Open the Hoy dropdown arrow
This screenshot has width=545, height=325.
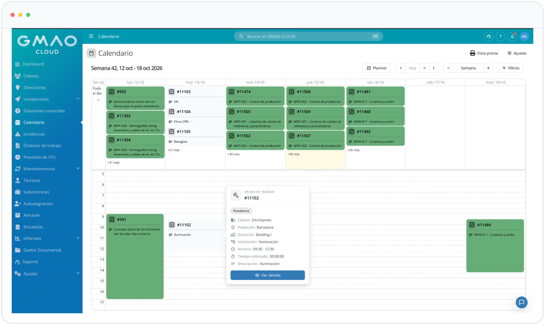tap(424, 68)
